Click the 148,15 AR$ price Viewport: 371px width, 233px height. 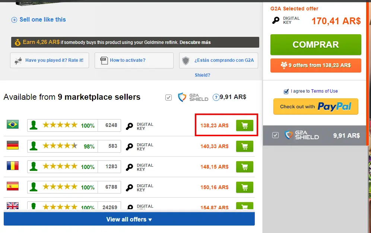coord(214,167)
